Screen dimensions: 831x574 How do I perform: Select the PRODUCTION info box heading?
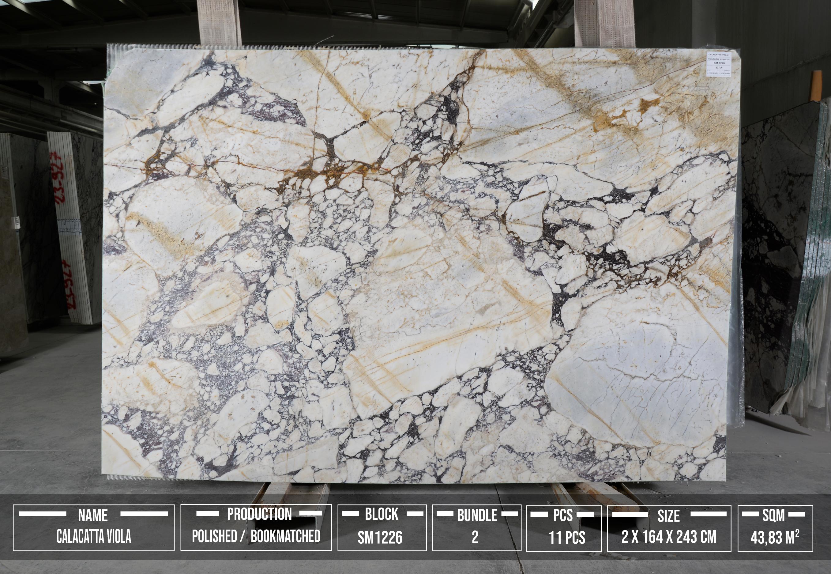pos(259,514)
